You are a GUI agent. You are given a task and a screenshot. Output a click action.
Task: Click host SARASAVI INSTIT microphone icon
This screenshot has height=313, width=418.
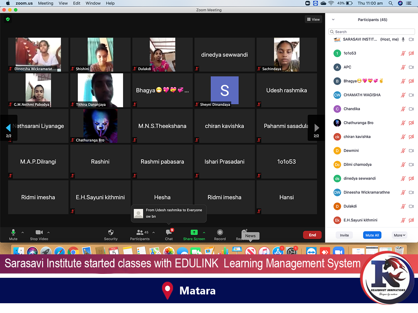click(x=403, y=39)
